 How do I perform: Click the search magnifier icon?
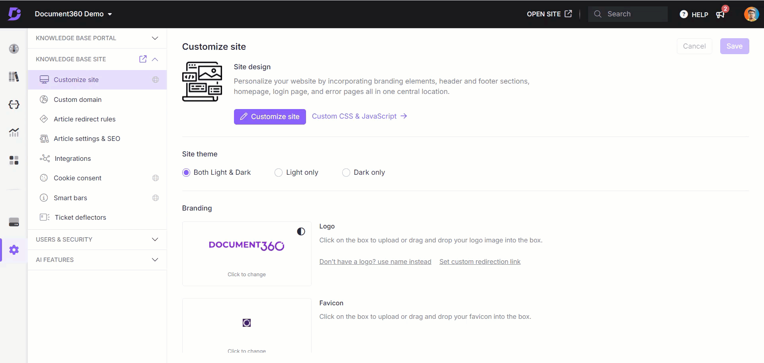(598, 14)
